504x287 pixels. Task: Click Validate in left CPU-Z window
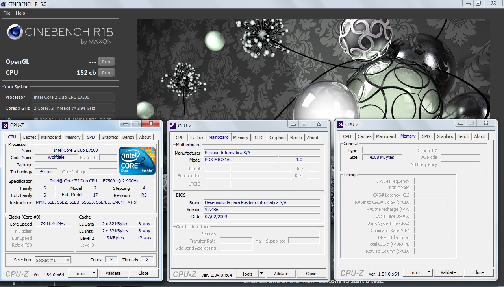(113, 273)
